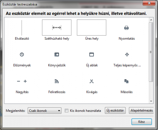Click the scrollbar up arrow
The height and width of the screenshot is (130, 158).
click(x=151, y=20)
